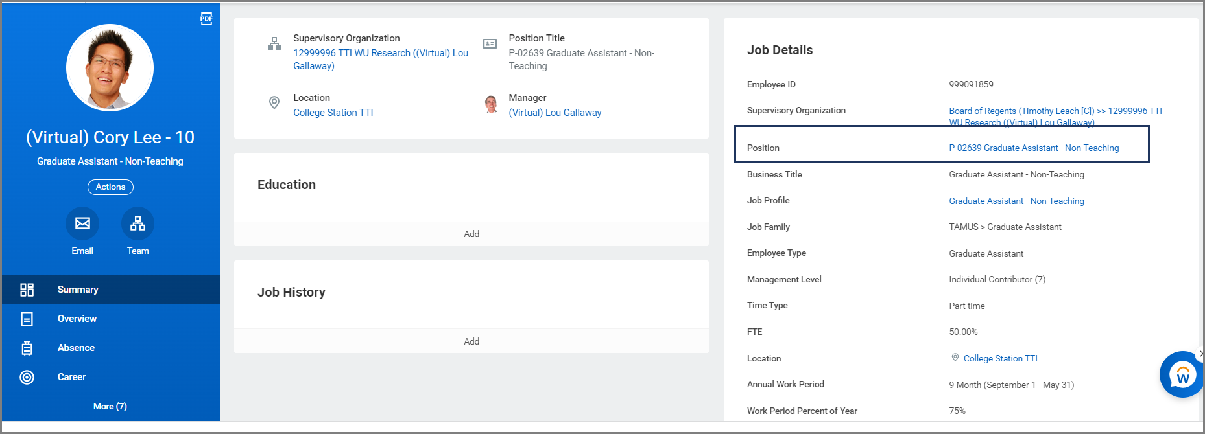Image resolution: width=1205 pixels, height=434 pixels.
Task: Open the Team org chart icon
Action: point(137,223)
